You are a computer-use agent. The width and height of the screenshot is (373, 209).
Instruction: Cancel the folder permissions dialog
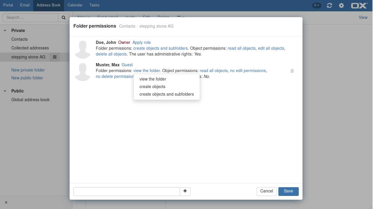coord(266,191)
